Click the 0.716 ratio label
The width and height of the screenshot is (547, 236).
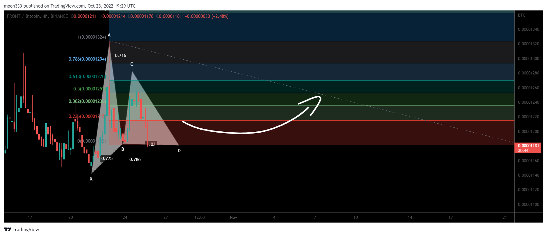pyautogui.click(x=121, y=55)
